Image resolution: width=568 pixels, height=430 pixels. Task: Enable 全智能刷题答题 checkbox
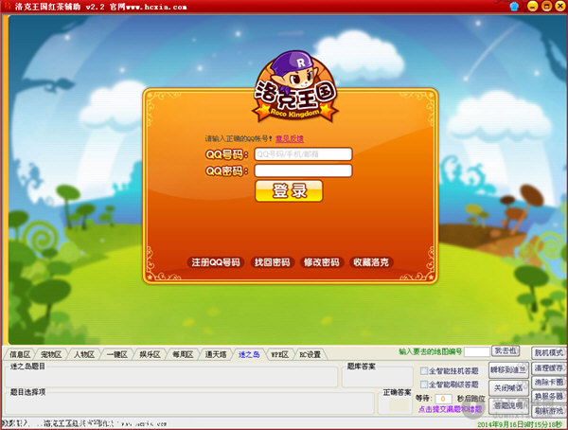(x=424, y=384)
